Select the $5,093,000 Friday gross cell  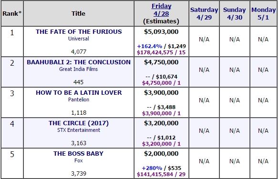(161, 32)
